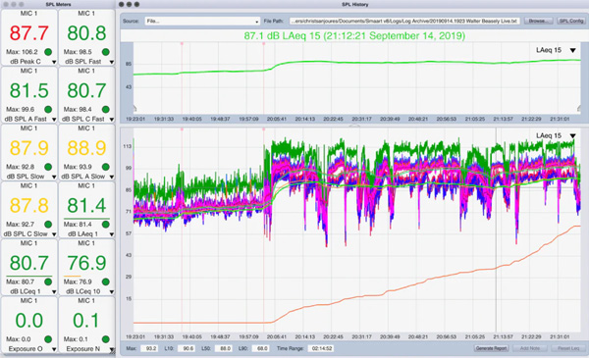
Task: Click green indicator on Exposure O meter
Action: point(48,339)
